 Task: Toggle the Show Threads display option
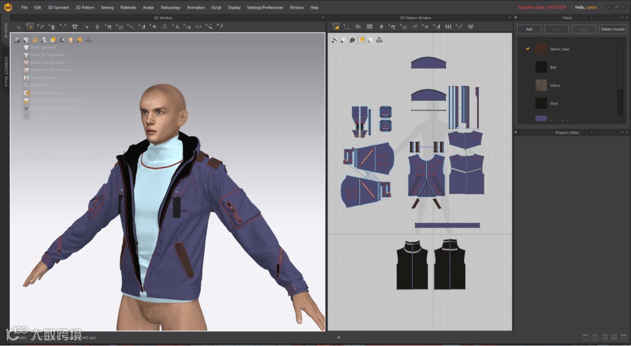[26, 78]
